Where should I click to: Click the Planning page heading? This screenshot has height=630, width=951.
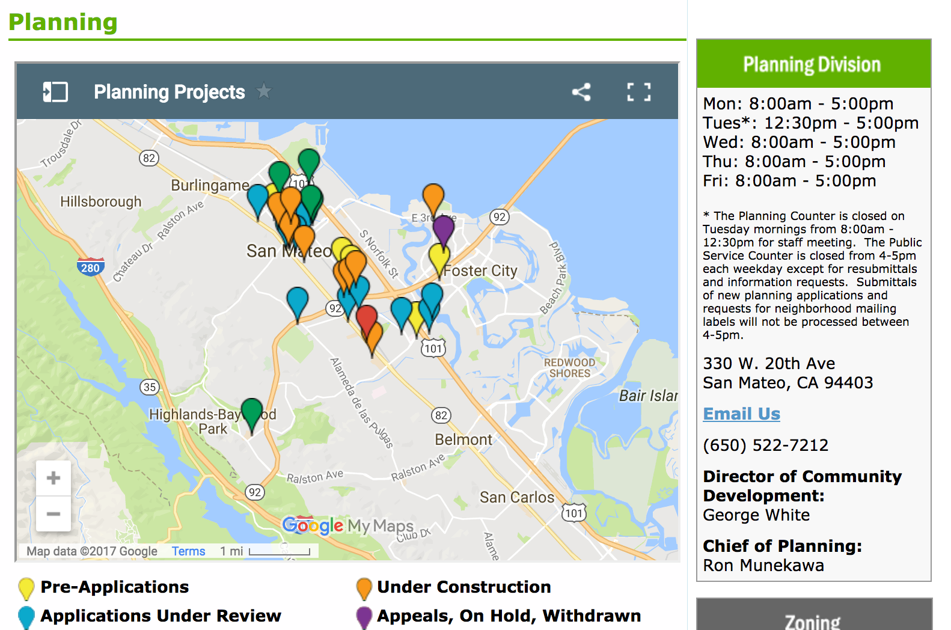point(63,22)
